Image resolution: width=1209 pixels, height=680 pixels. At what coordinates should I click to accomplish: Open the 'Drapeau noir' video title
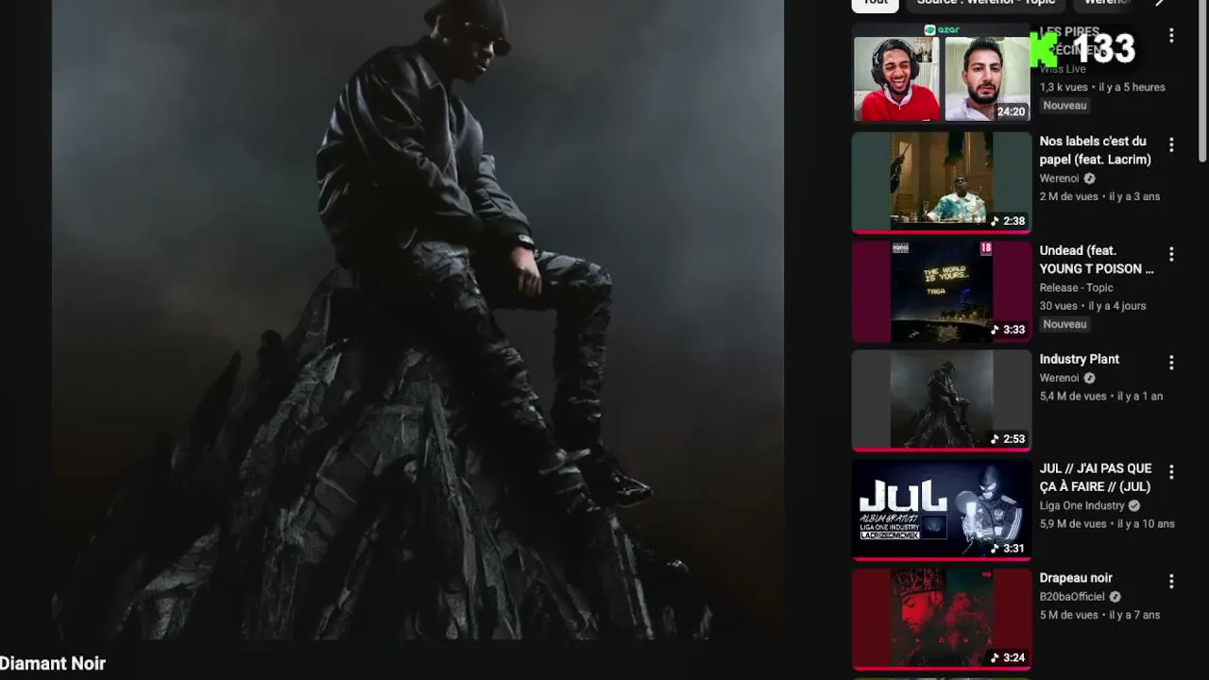(x=1076, y=578)
